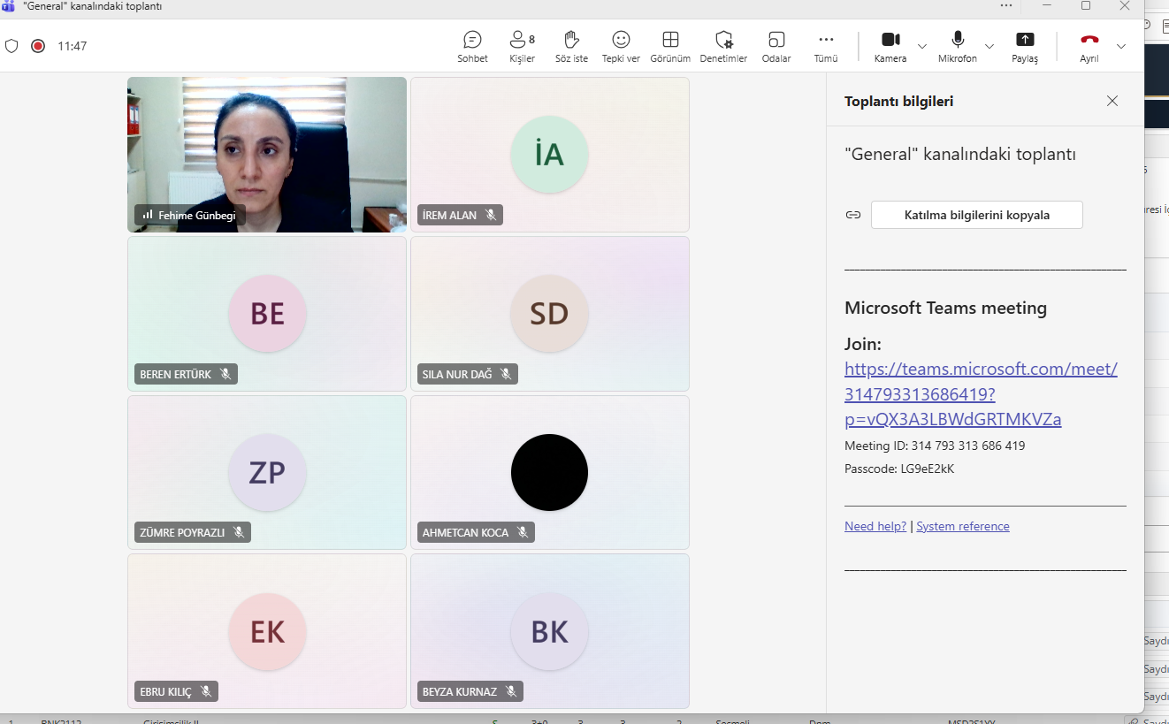Open Tepki ver reactions

click(x=621, y=47)
